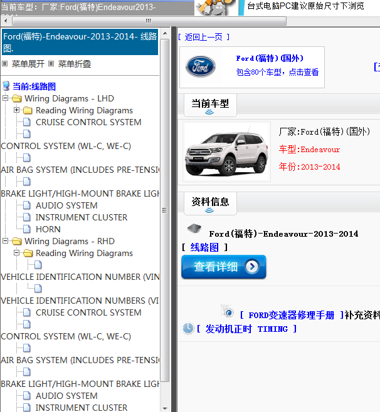This screenshot has width=380, height=412.
Task: Open FORD变速器修理手册 link
Action: 292,315
